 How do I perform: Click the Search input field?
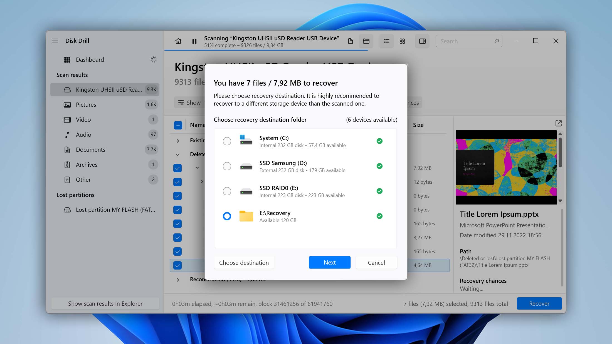(469, 41)
